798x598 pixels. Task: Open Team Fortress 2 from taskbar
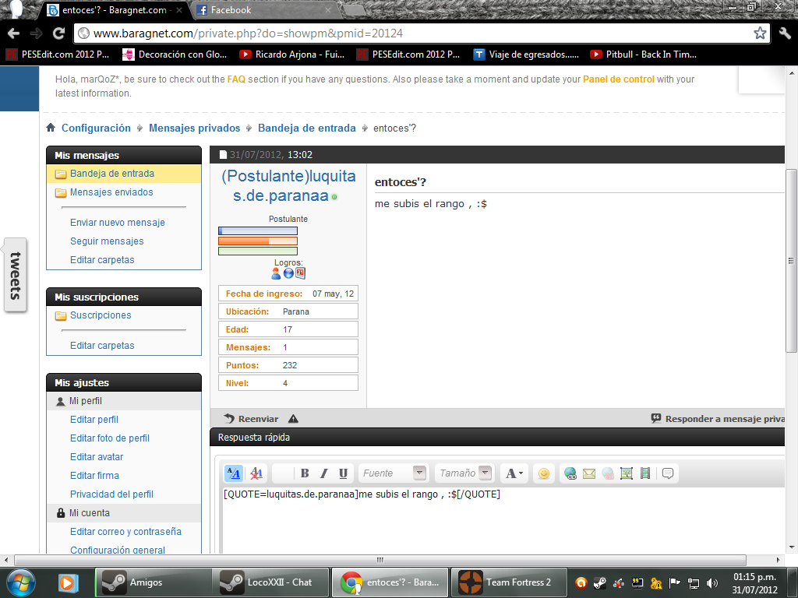pyautogui.click(x=509, y=582)
